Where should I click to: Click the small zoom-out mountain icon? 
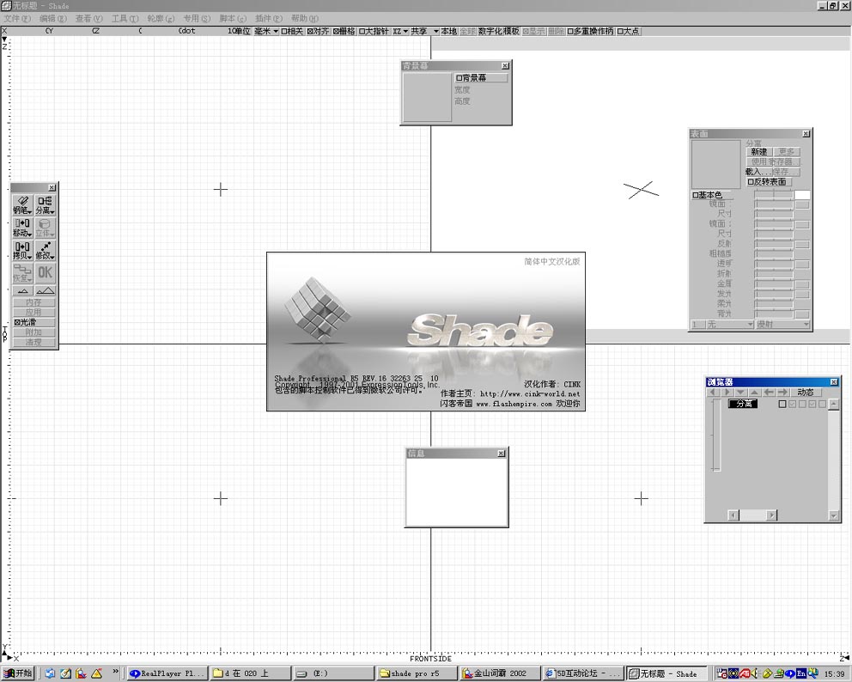tap(23, 290)
